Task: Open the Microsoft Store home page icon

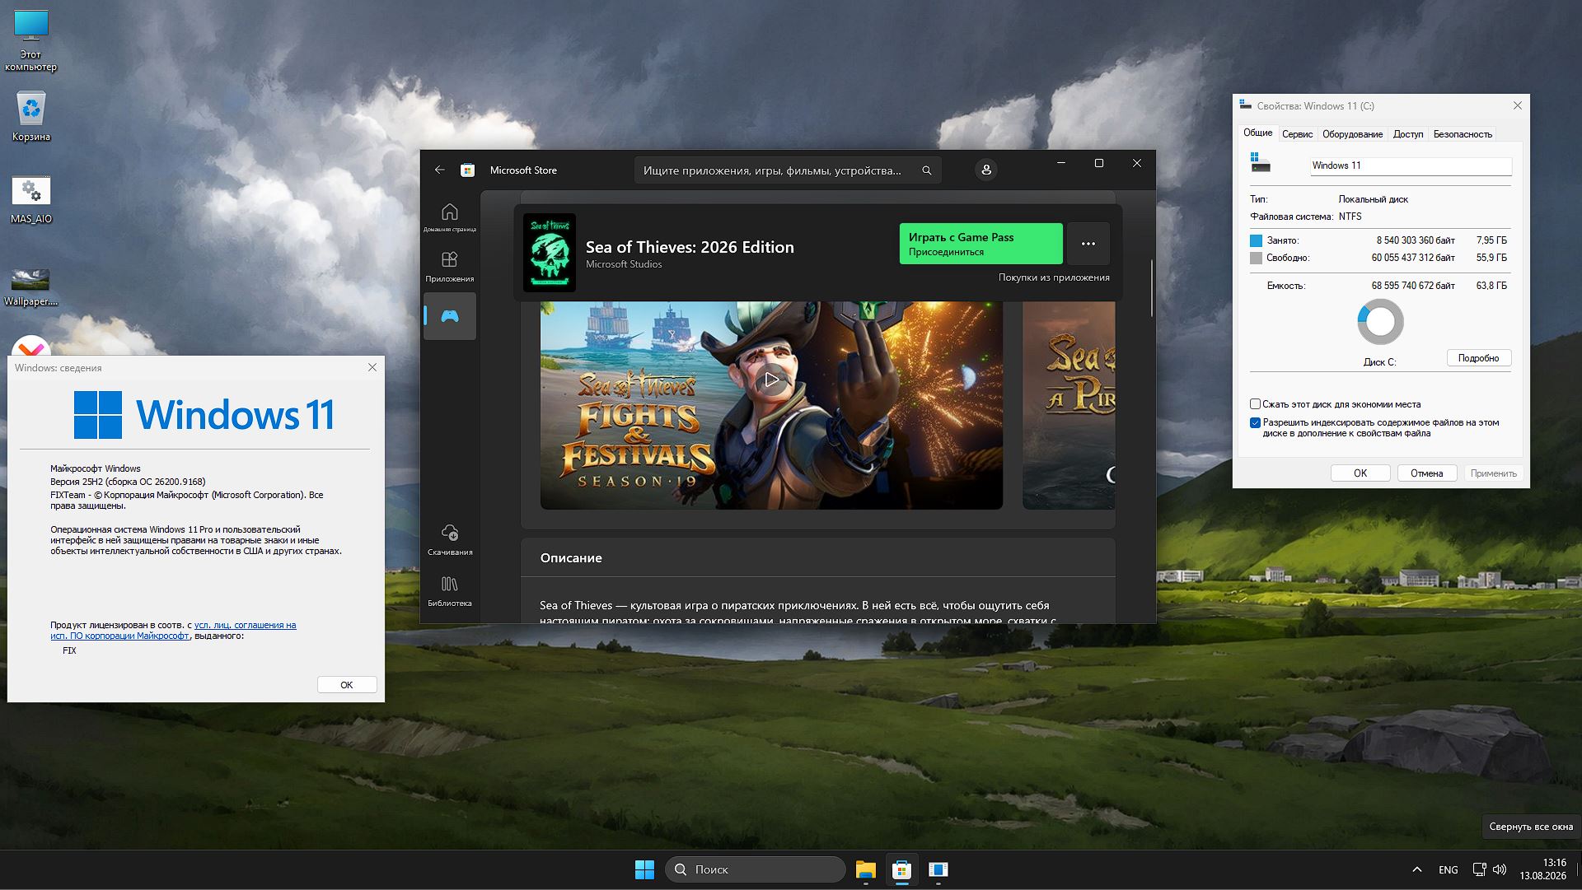Action: 450,217
